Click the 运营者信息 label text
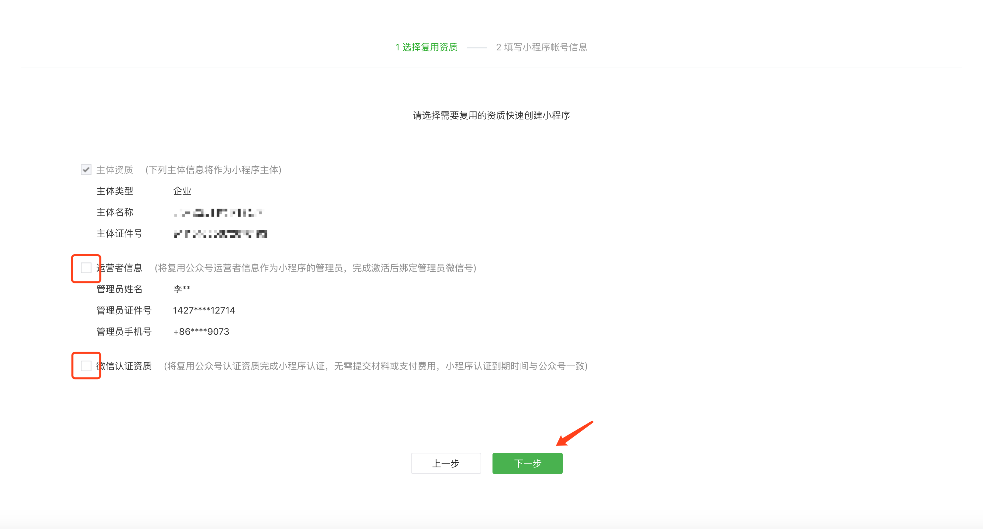The width and height of the screenshot is (983, 529). (x=120, y=268)
